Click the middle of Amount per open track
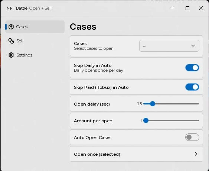The height and width of the screenshot is (171, 209). coord(171,120)
